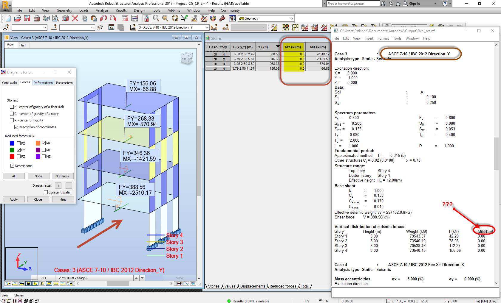Click the orange MX color swatch

(x=38, y=143)
